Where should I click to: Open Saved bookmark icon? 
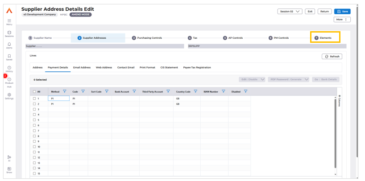[9, 56]
